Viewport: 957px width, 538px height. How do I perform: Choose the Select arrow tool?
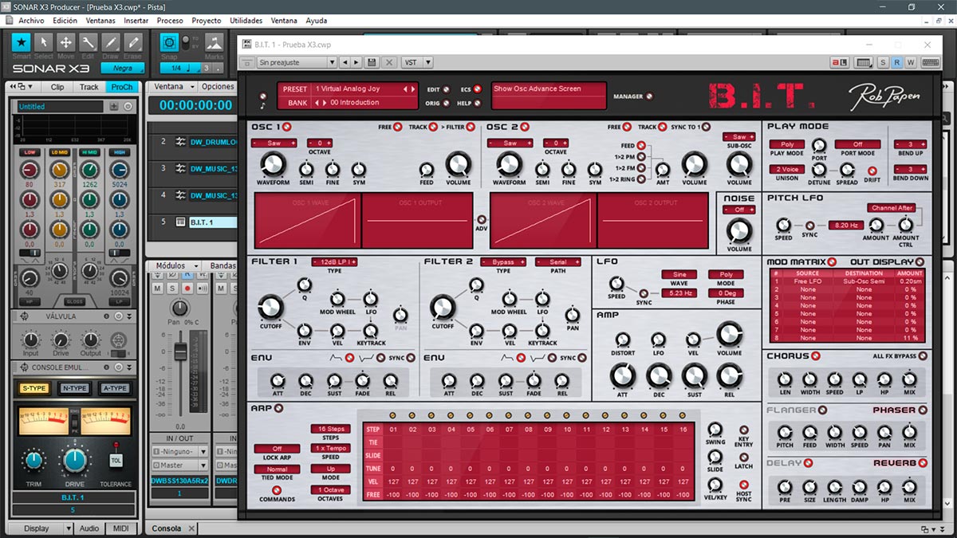point(44,42)
